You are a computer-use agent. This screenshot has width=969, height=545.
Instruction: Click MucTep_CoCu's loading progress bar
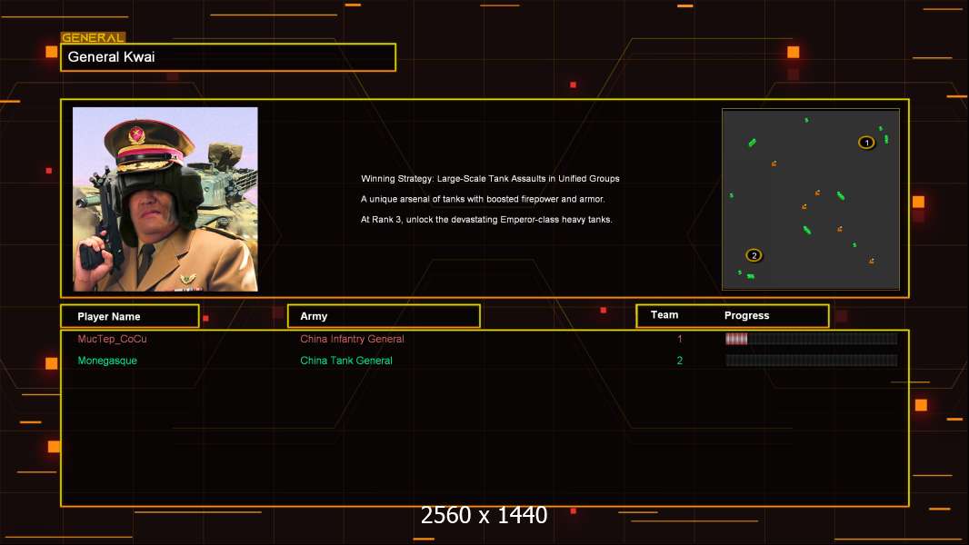point(812,338)
